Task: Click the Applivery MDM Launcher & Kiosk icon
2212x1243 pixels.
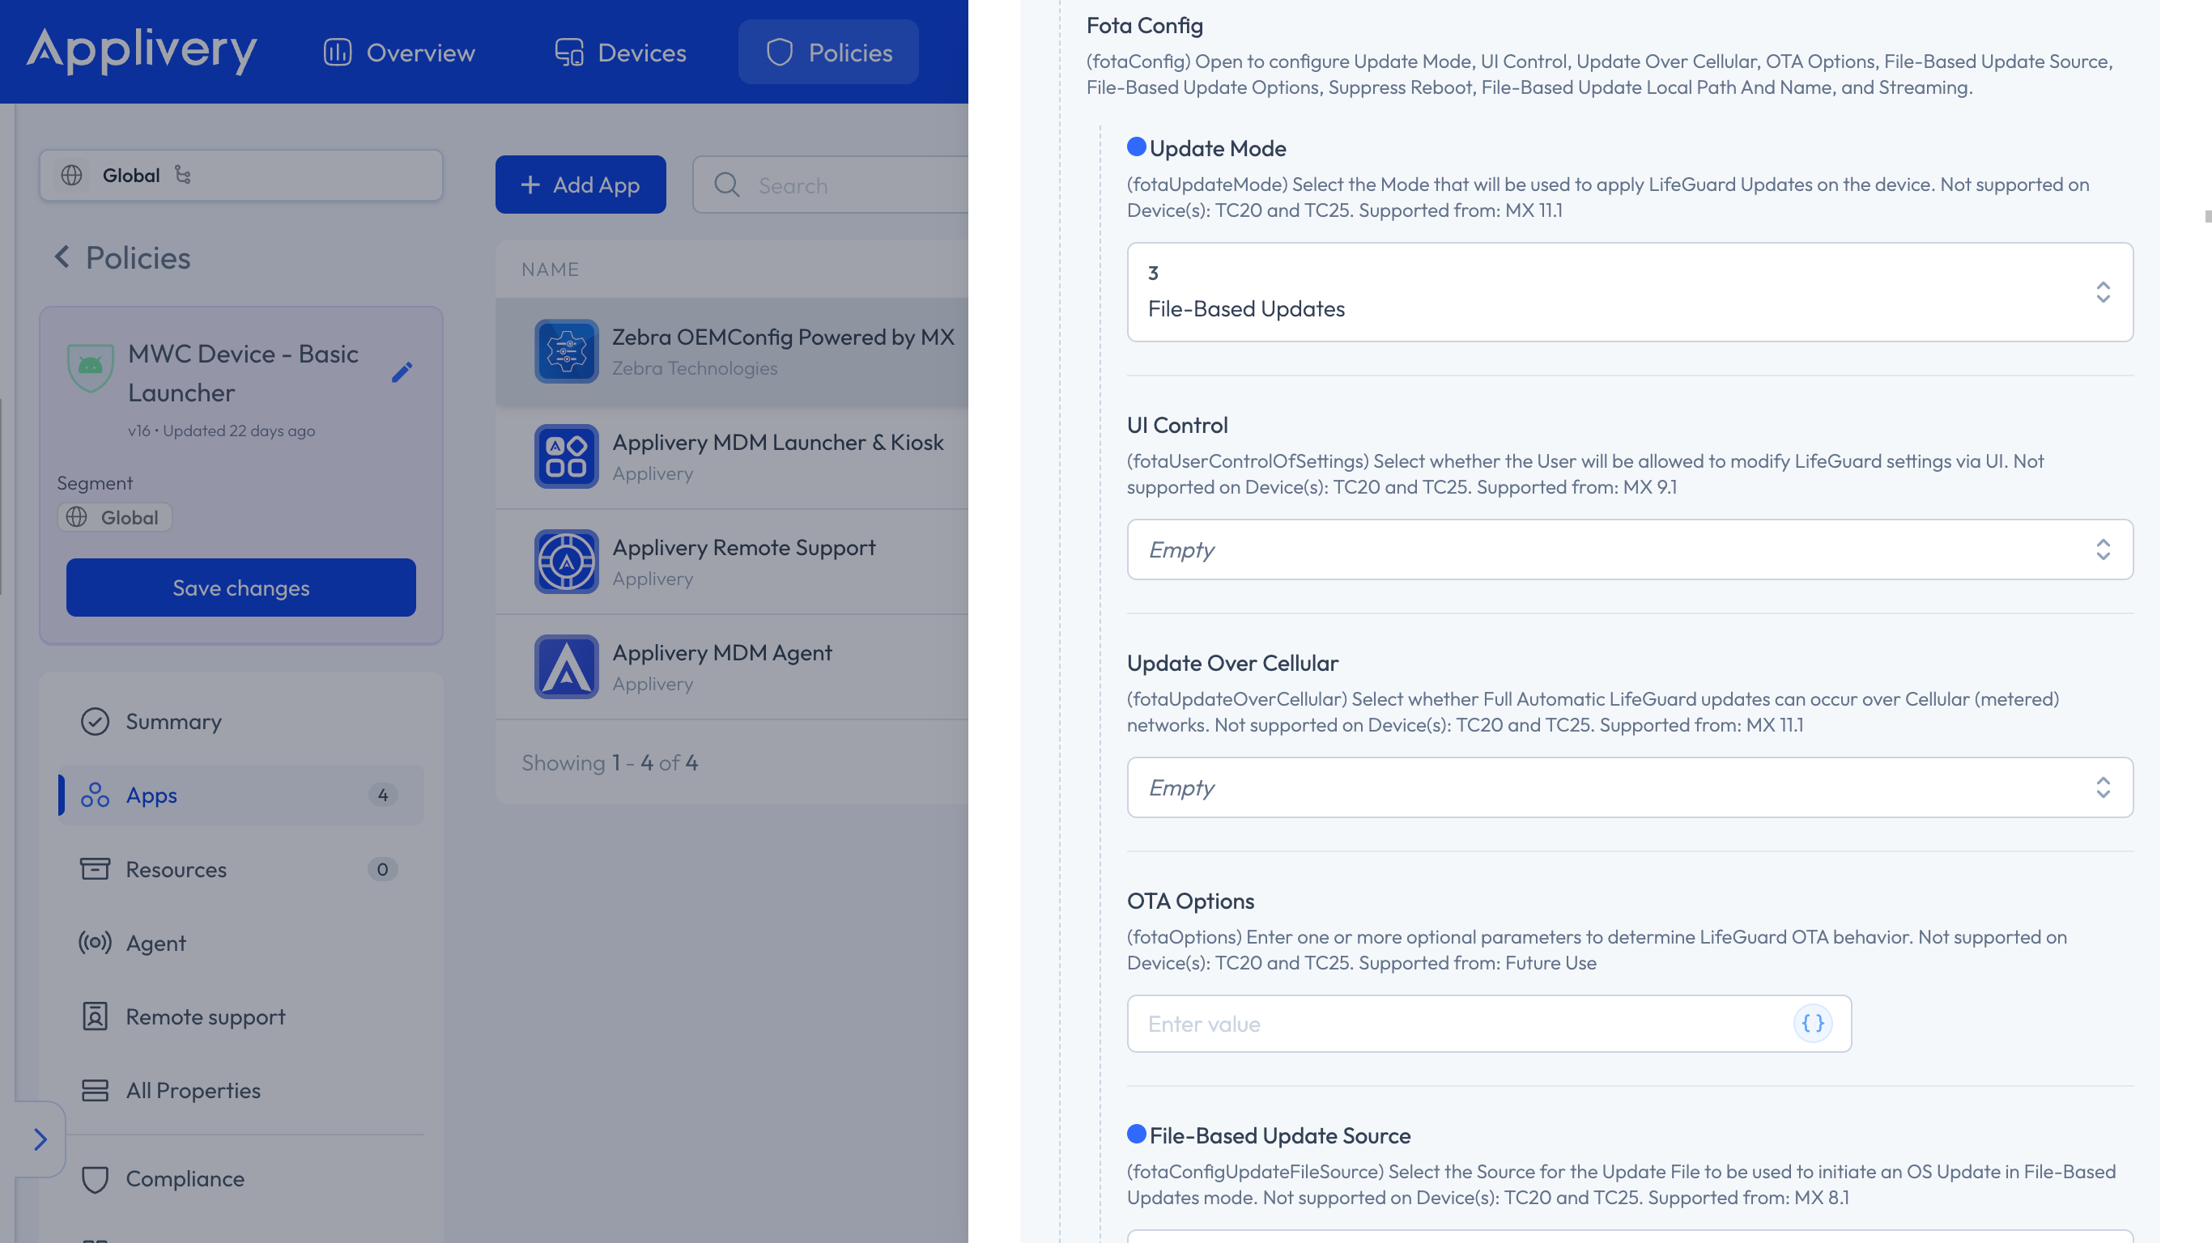Action: (x=566, y=456)
